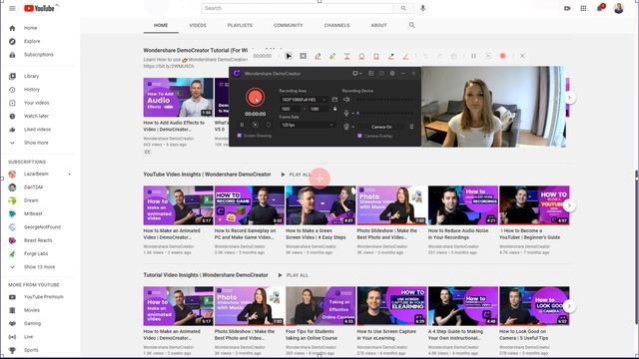Viewport: 639px width, 359px height.
Task: Open camera settings icon beside Camera On
Action: coord(411,127)
